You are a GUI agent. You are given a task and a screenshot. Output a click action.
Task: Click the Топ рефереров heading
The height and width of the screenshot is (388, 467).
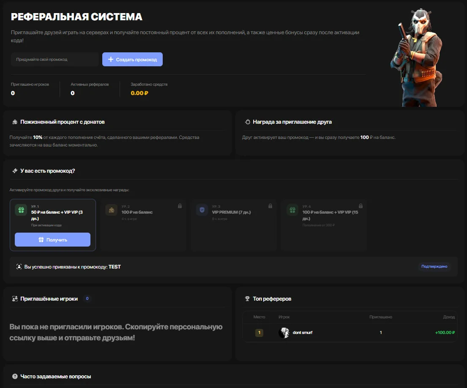[x=272, y=299]
